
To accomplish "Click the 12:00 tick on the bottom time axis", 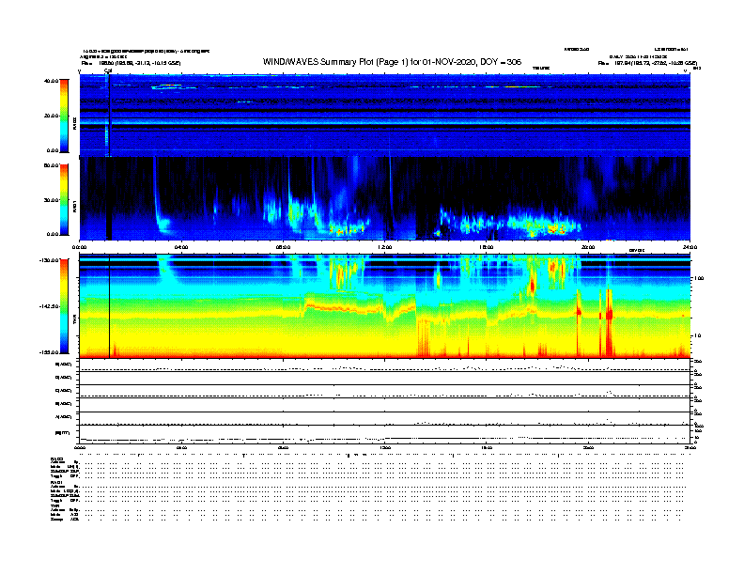I will 385,447.
